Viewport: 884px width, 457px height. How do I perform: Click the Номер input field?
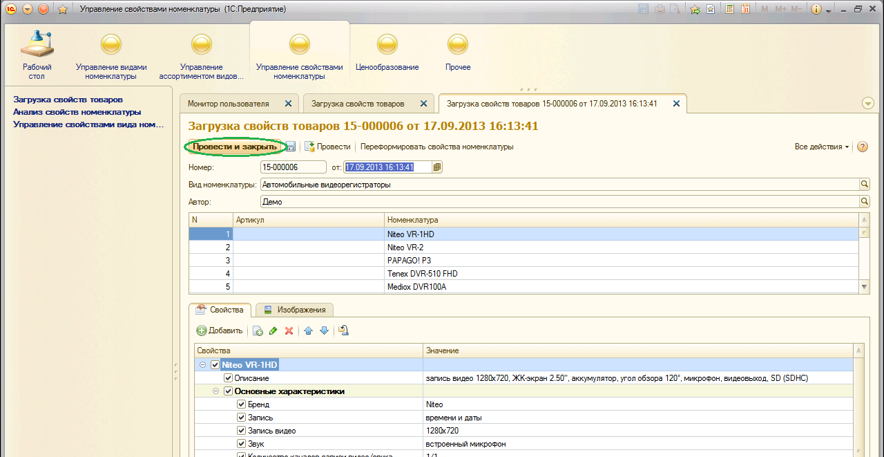[x=293, y=167]
